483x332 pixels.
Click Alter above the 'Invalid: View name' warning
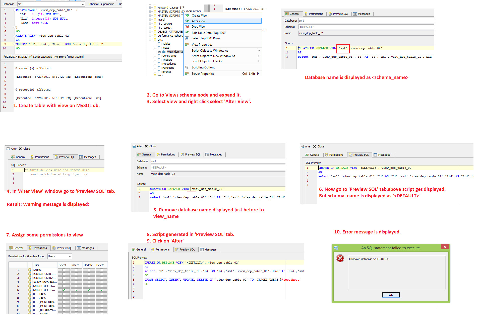tap(12, 149)
